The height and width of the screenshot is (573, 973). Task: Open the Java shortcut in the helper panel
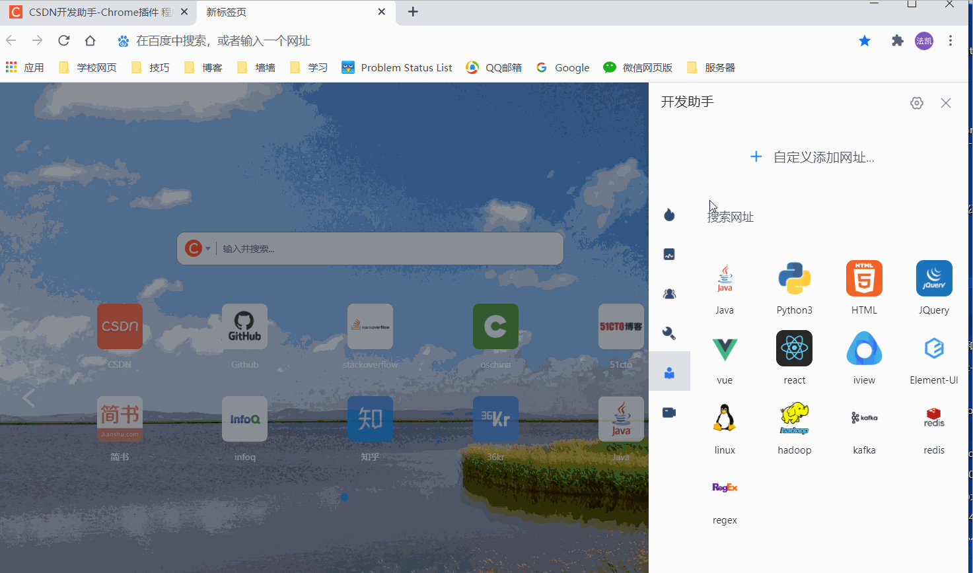click(x=725, y=279)
